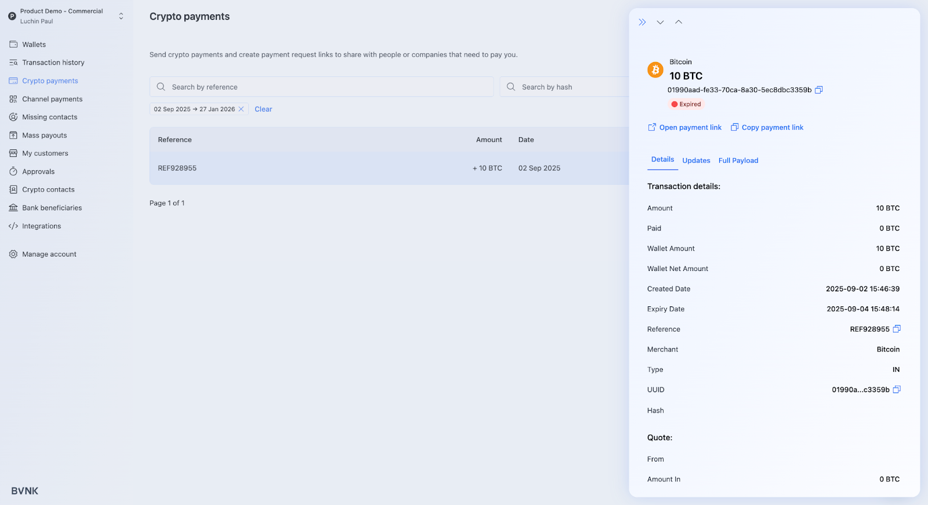Copy the UUID value in details
This screenshot has width=928, height=505.
click(897, 390)
